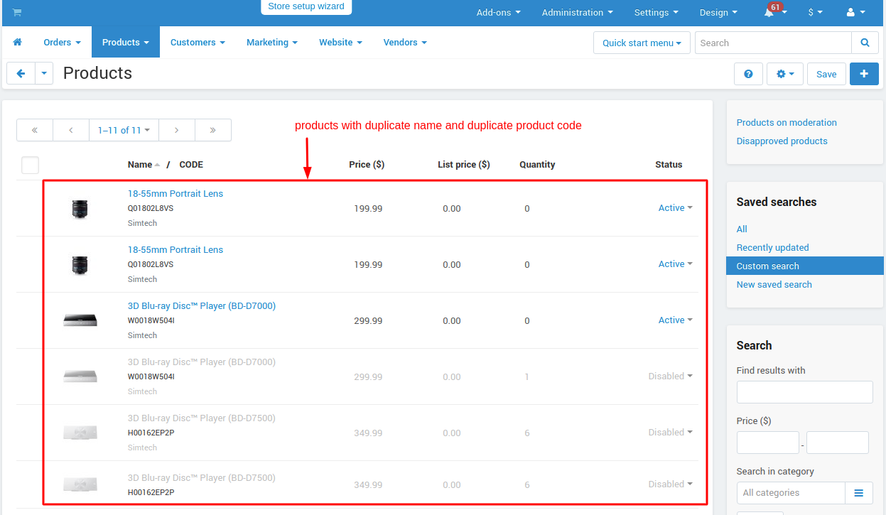Go to the home dashboard icon
This screenshot has height=515, width=886.
point(18,43)
